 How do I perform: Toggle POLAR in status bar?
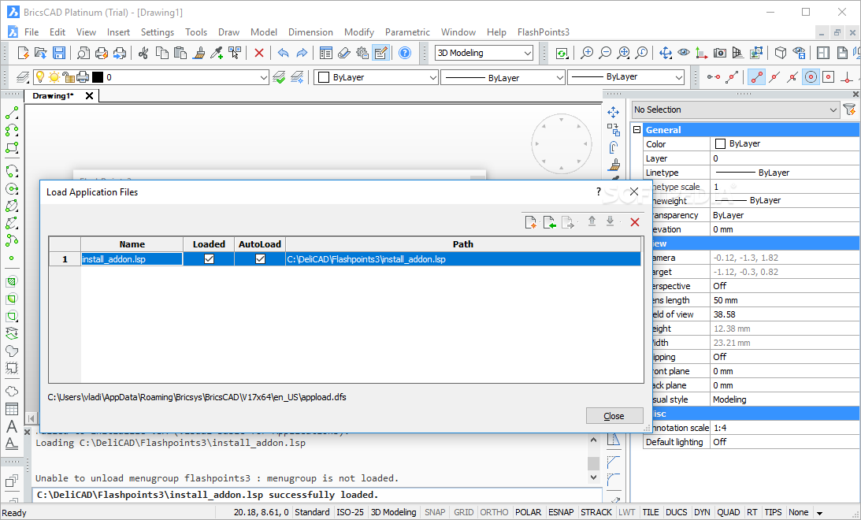pyautogui.click(x=529, y=512)
